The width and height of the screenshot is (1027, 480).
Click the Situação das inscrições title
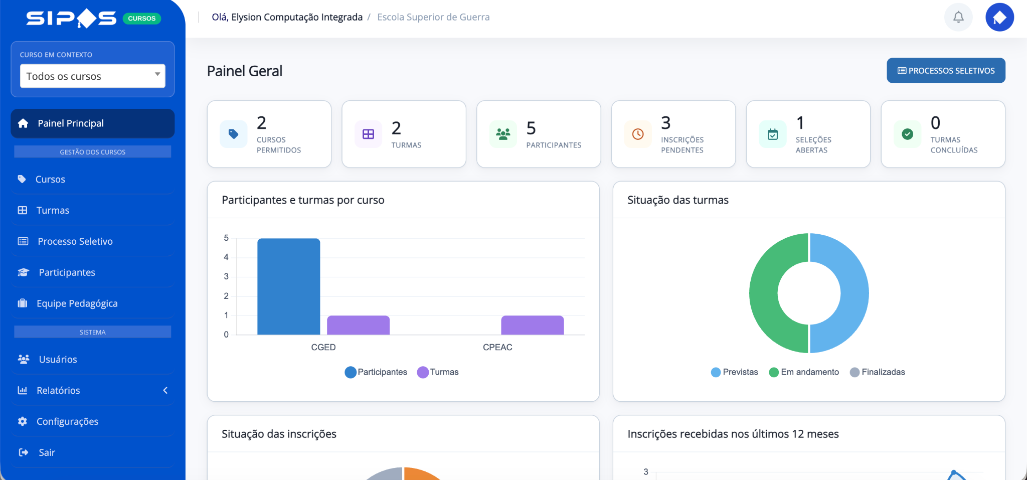point(279,434)
